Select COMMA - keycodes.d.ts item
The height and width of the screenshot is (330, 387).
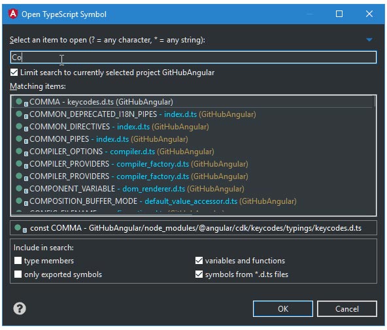(x=192, y=102)
